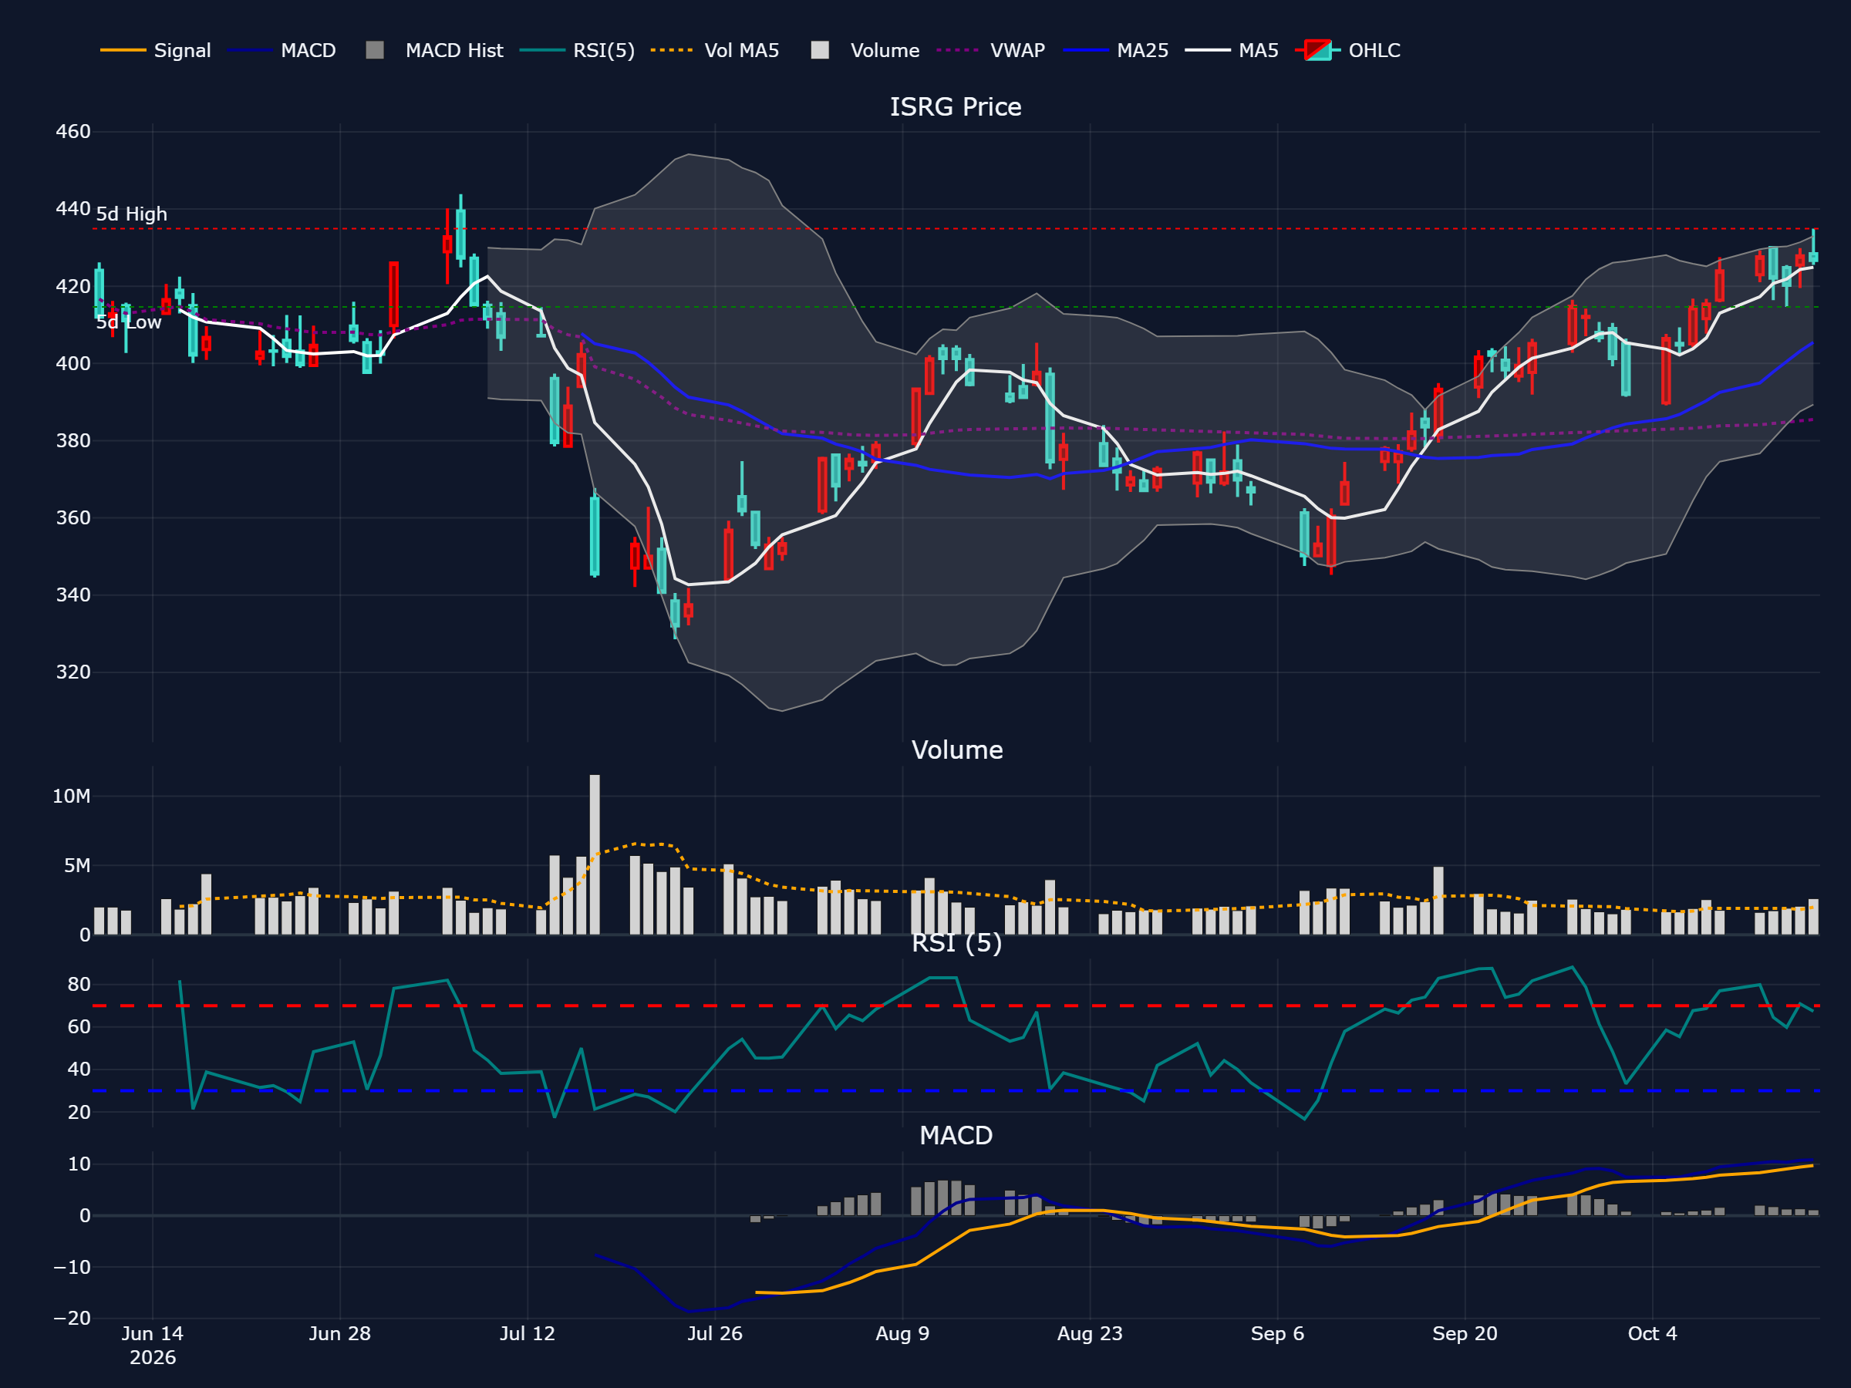Image resolution: width=1851 pixels, height=1388 pixels.
Task: Hide the Vol MA5 legend item
Action: [716, 50]
